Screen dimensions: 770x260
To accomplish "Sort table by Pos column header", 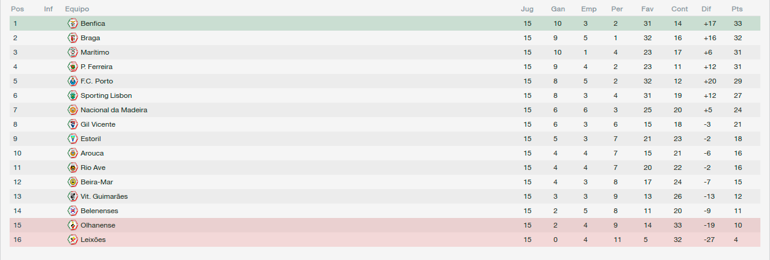I will click(17, 9).
